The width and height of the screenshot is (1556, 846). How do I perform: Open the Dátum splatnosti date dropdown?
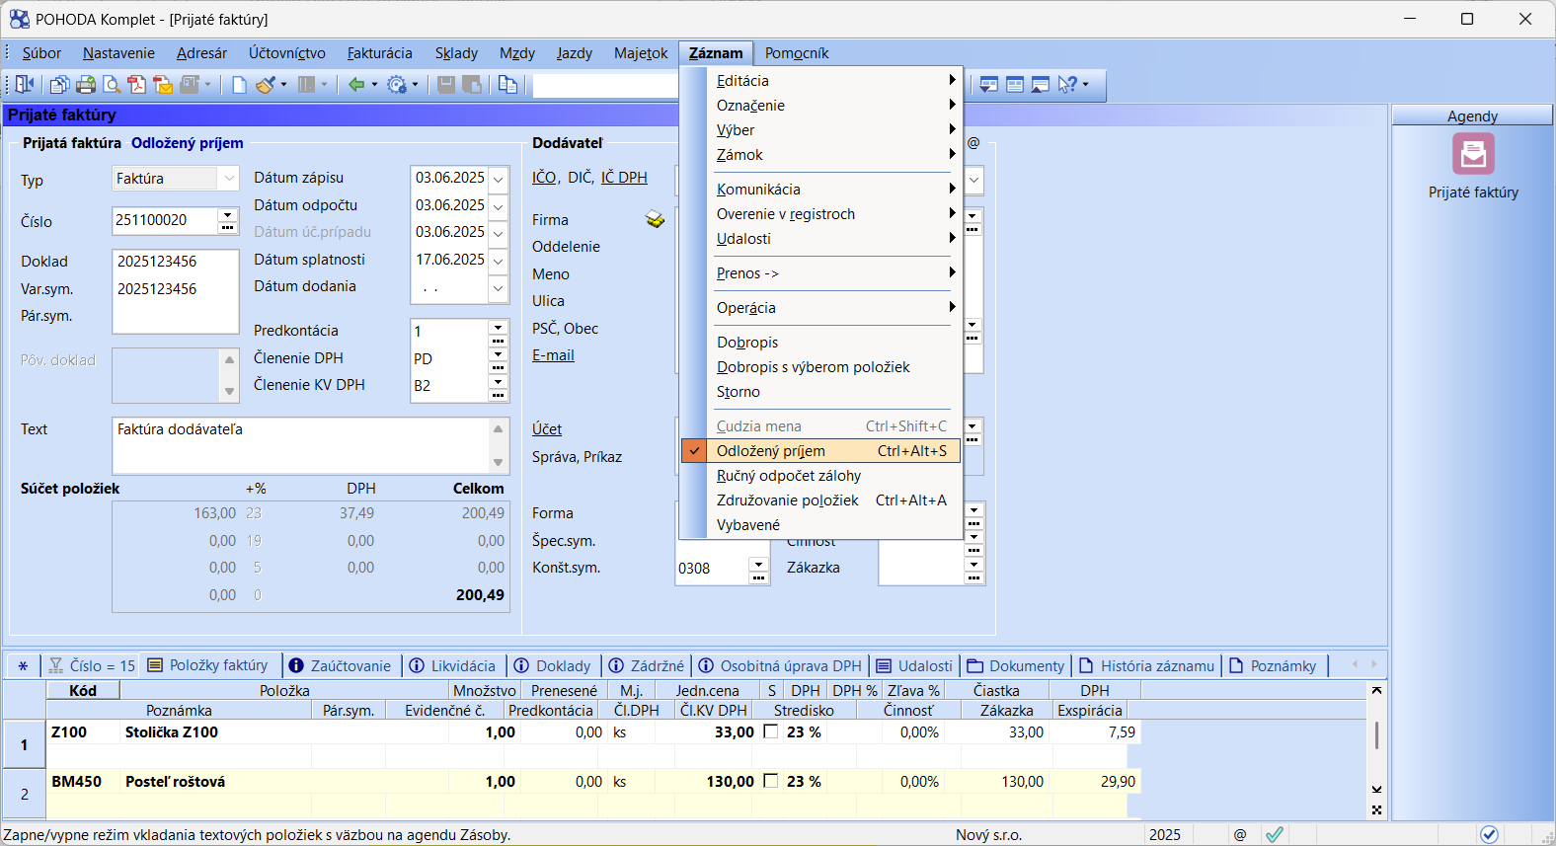[499, 261]
